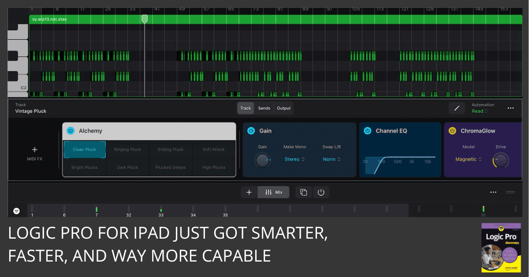Click the filter icon left of track numbers

[16, 211]
